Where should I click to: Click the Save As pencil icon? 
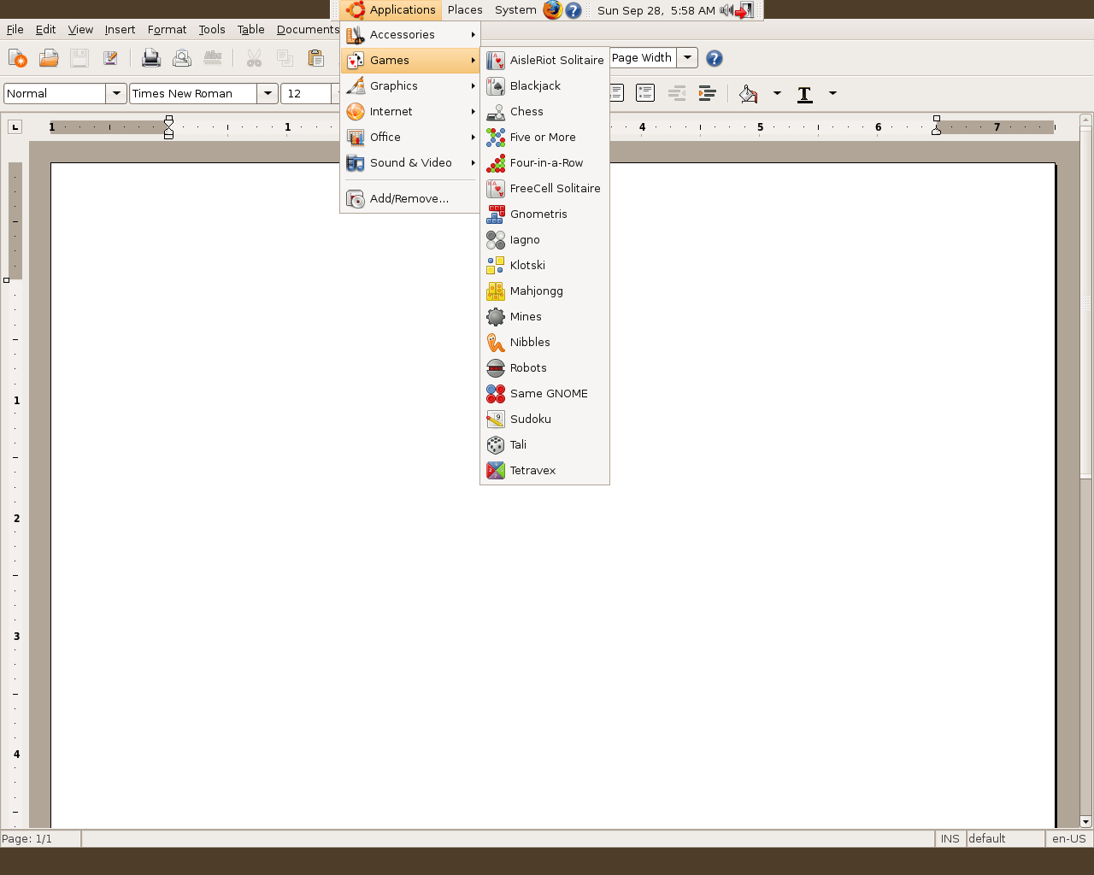[110, 58]
